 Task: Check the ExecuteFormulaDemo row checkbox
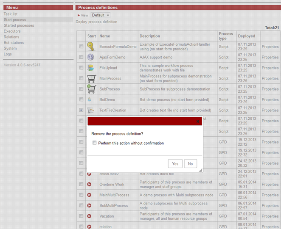click(81, 47)
